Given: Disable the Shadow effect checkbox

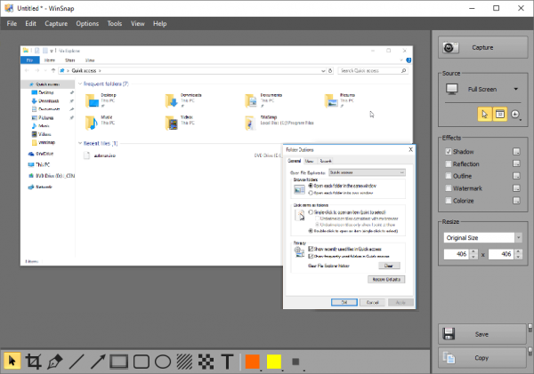Looking at the screenshot, I should [449, 152].
